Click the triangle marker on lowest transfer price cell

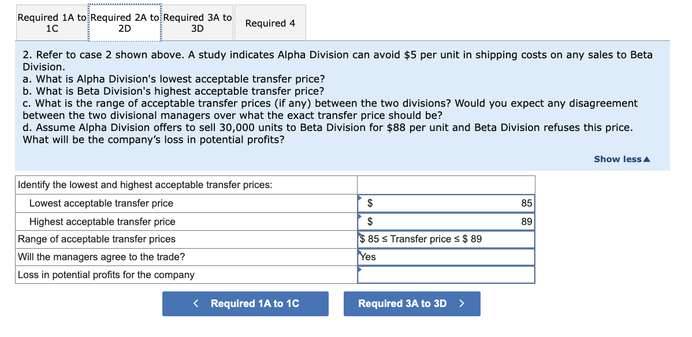[359, 199]
